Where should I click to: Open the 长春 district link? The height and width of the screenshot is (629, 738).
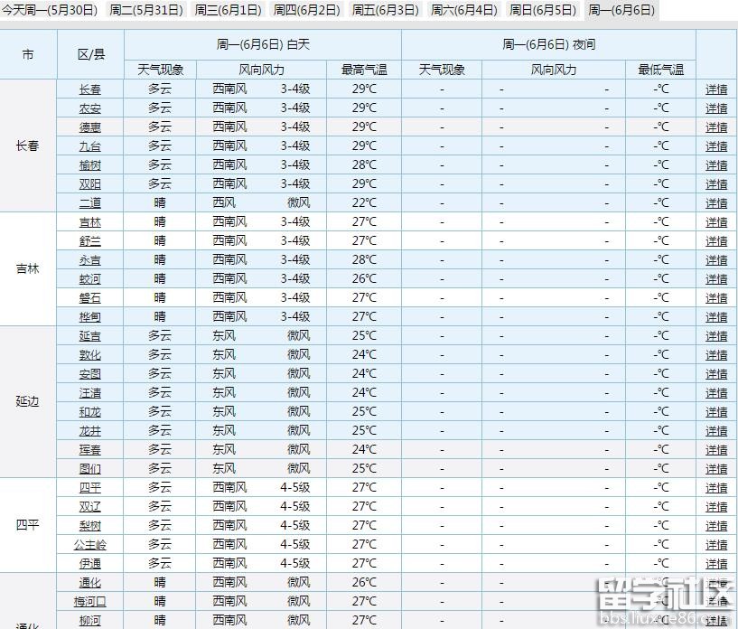[x=90, y=89]
